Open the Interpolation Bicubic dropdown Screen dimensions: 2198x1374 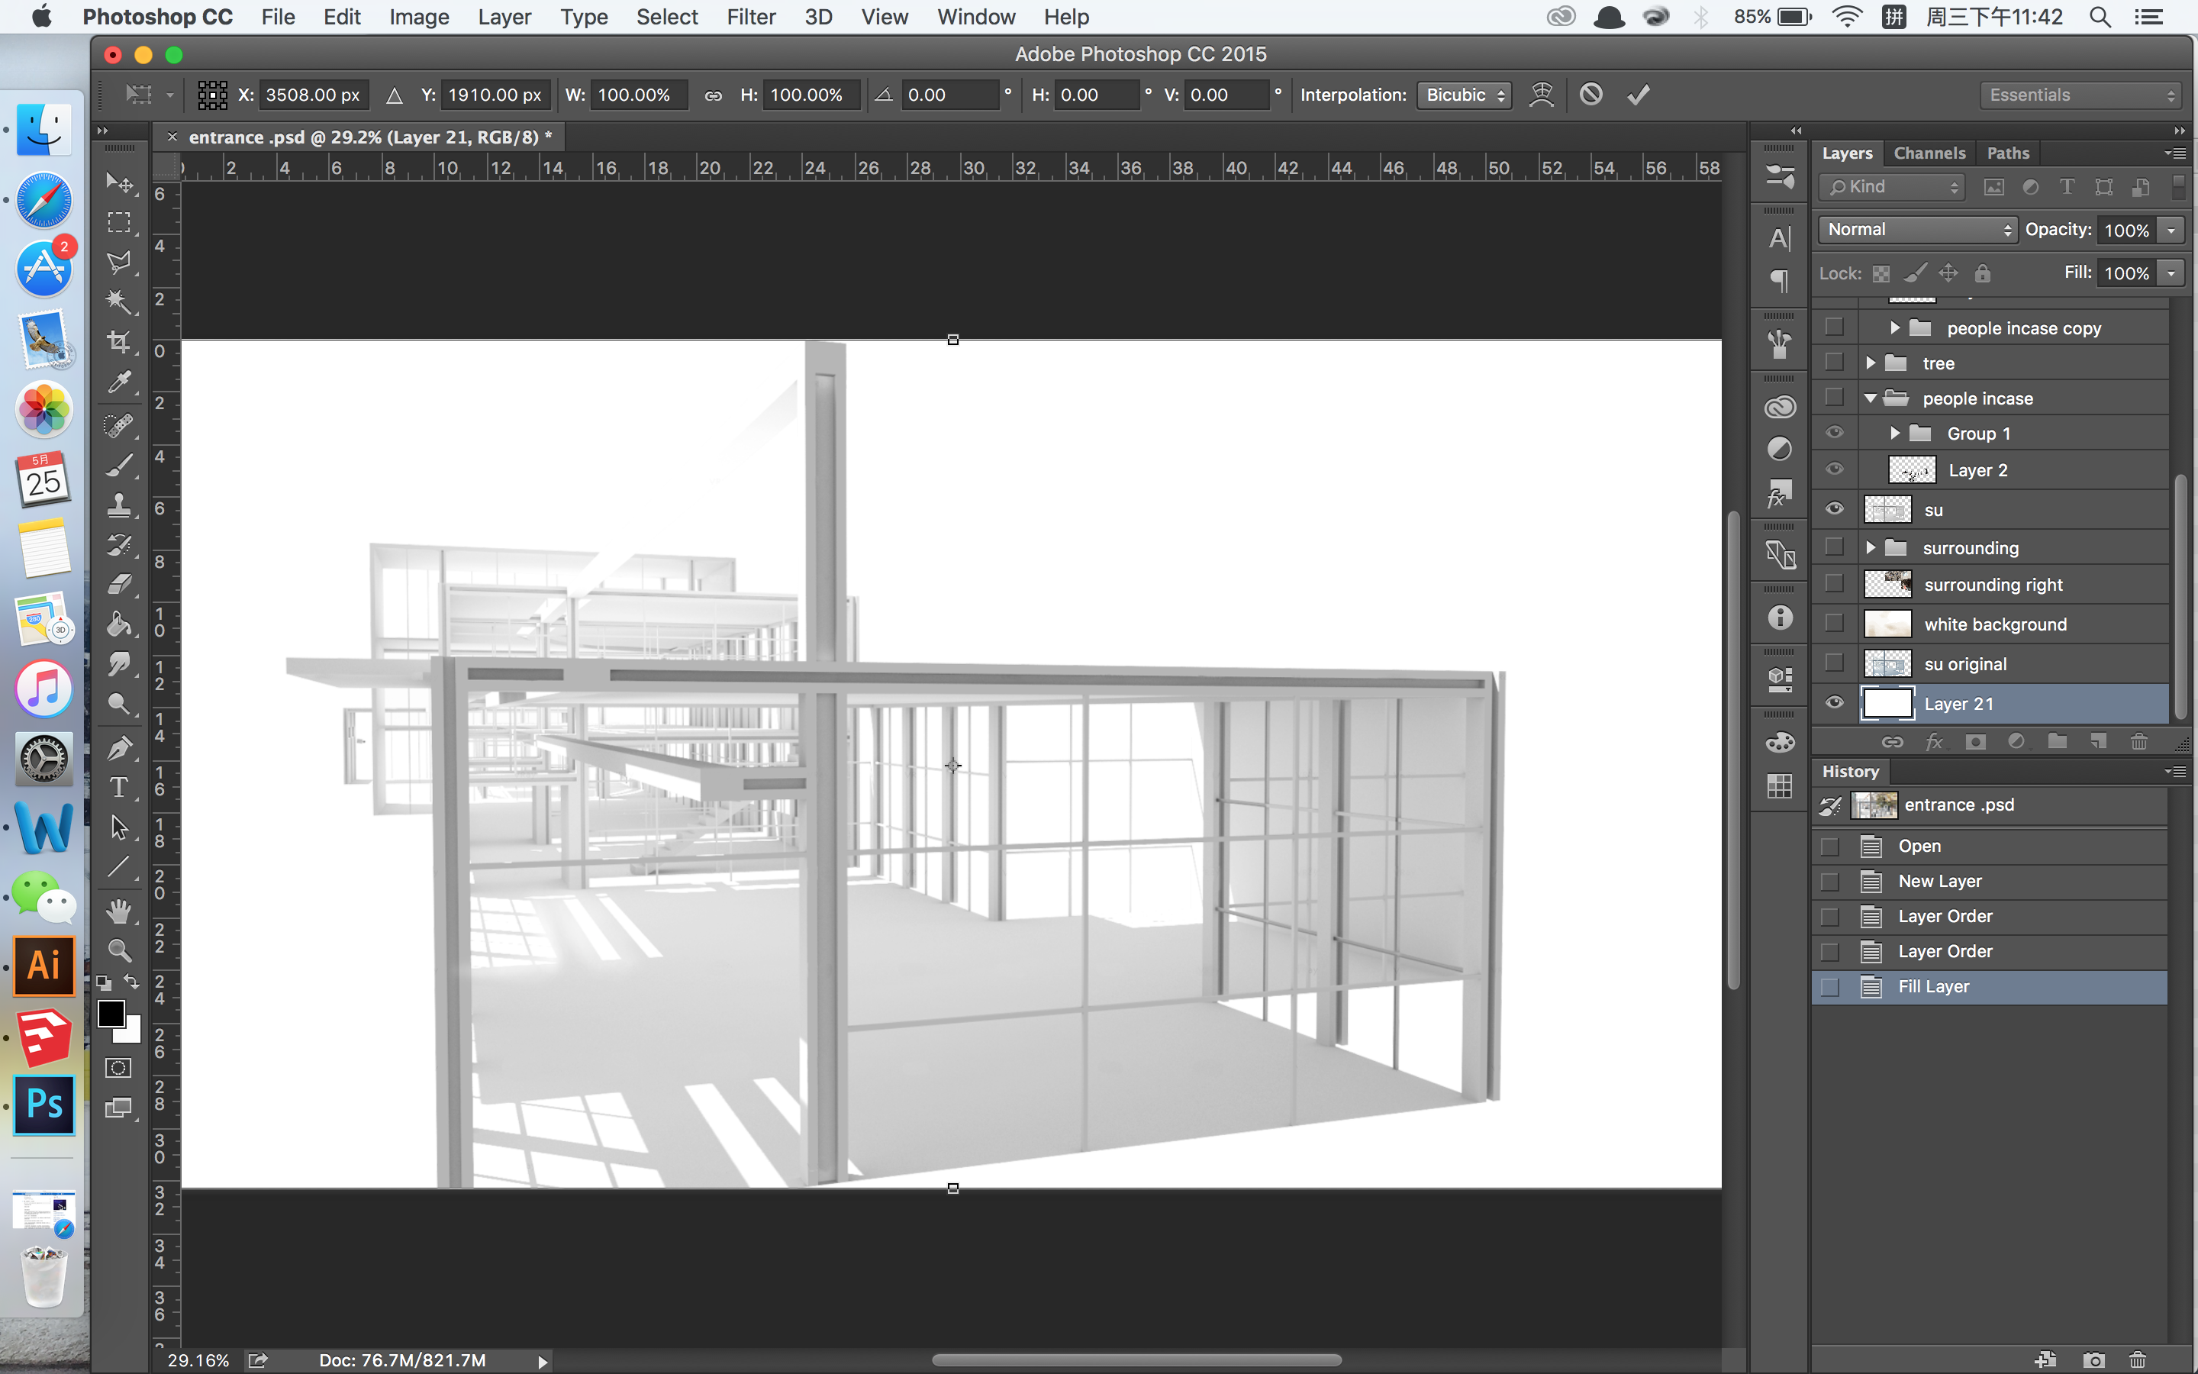tap(1464, 95)
